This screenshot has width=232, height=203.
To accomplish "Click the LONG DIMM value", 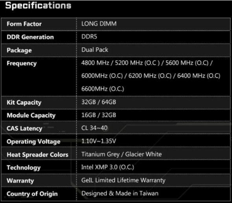I will click(x=99, y=24).
